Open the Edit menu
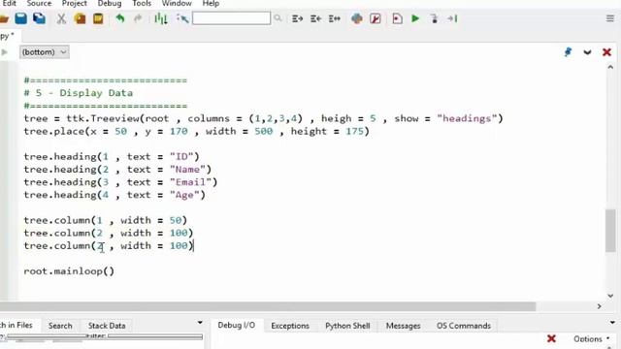 [9, 4]
